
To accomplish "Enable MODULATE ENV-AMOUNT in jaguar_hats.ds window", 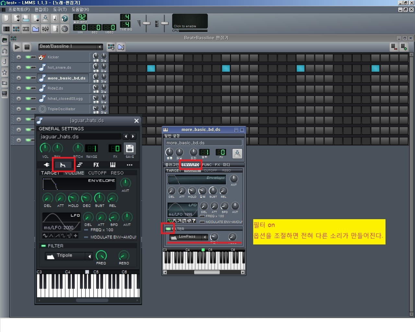I will [86, 237].
